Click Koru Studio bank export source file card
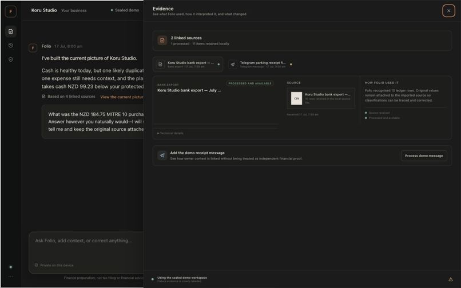 point(321,98)
